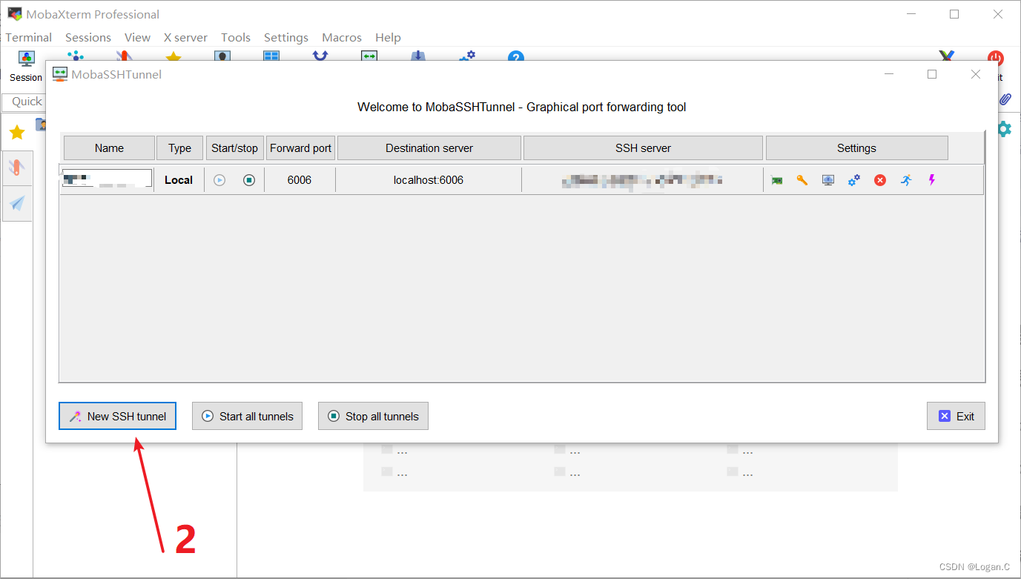Click the teal gear icon behind the dialog
The height and width of the screenshot is (579, 1021).
pyautogui.click(x=1005, y=130)
